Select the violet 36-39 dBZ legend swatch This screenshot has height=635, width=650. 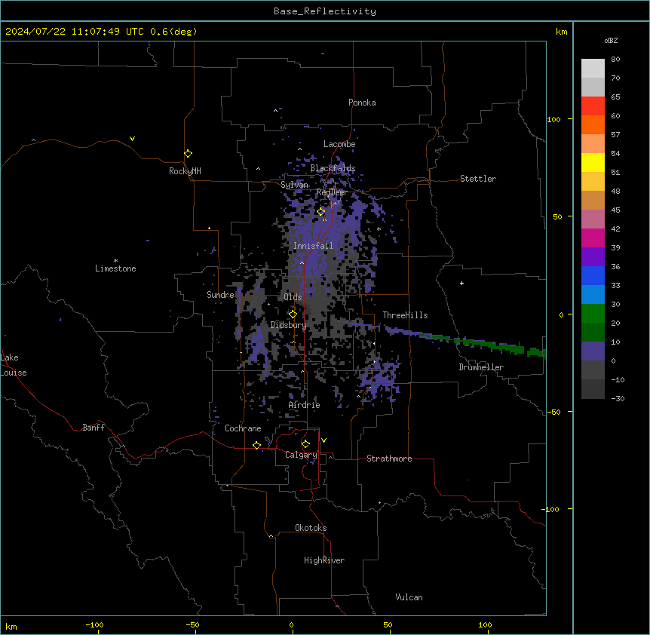coord(593,257)
